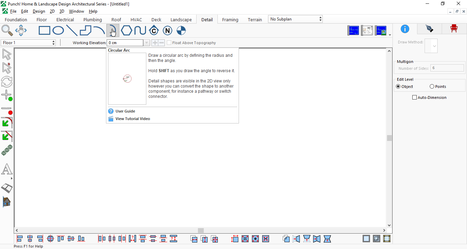Image resolution: width=467 pixels, height=249 pixels.
Task: Click the Working Elevation input field
Action: [x=125, y=43]
